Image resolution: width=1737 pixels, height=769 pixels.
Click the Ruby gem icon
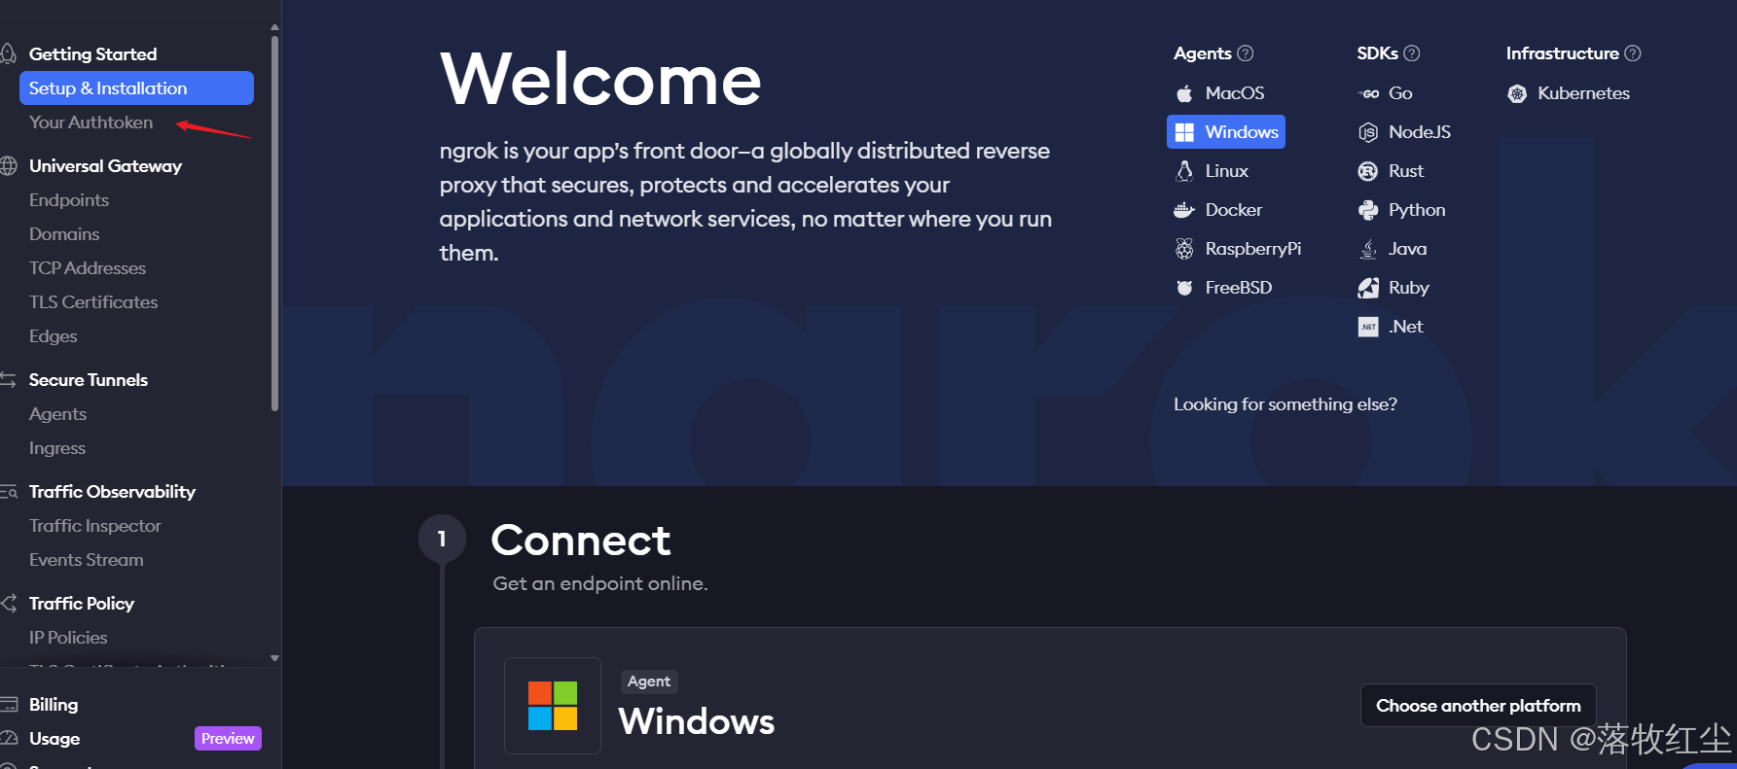(x=1368, y=288)
